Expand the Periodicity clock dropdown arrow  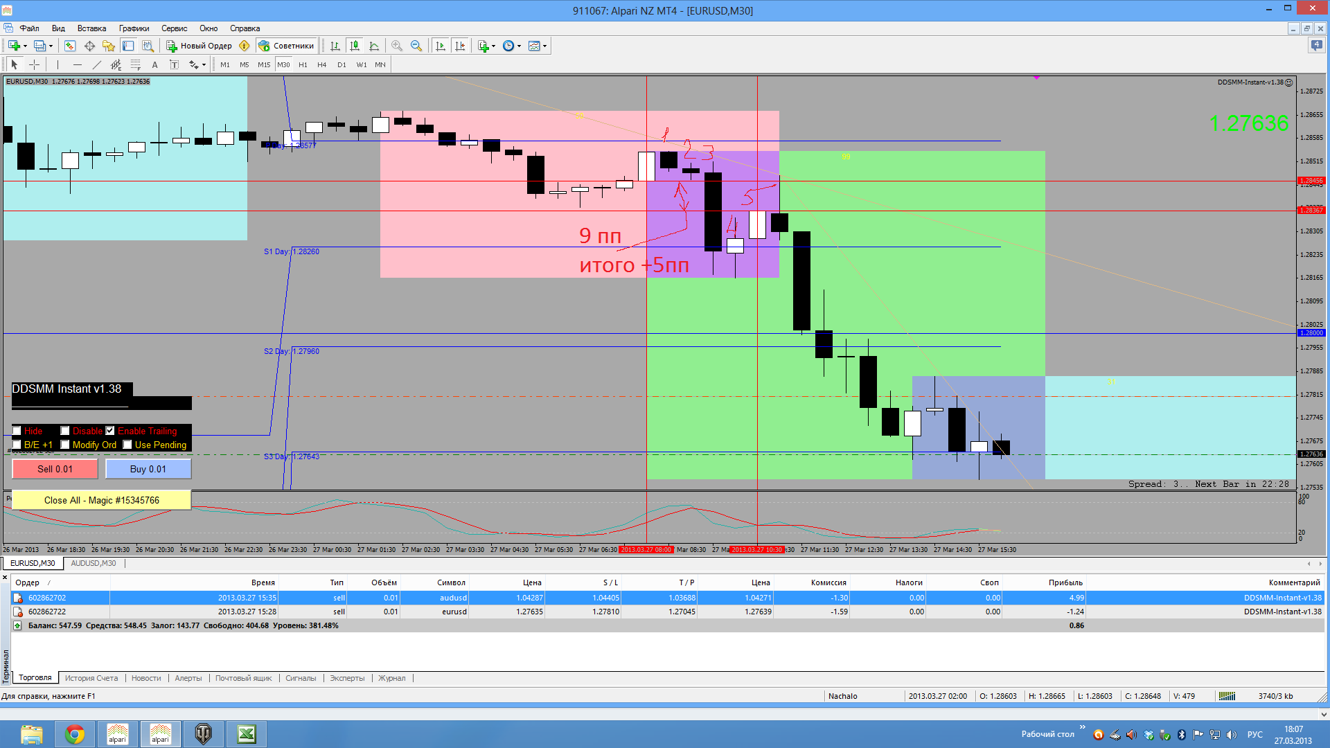(x=519, y=46)
